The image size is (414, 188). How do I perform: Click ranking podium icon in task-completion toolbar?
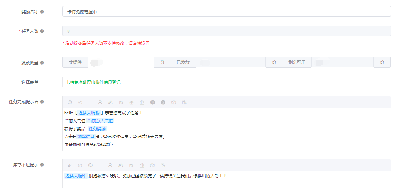pos(142,102)
